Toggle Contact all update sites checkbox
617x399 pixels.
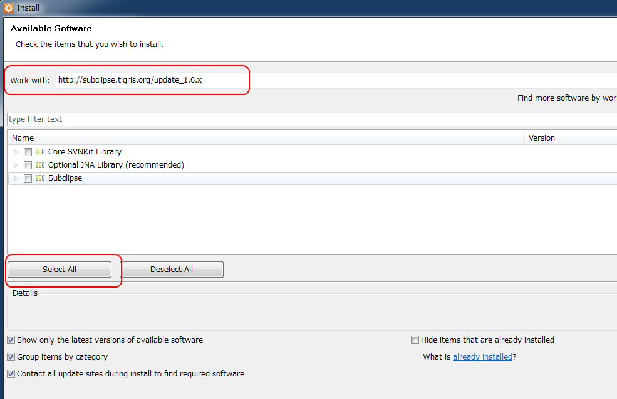point(11,374)
